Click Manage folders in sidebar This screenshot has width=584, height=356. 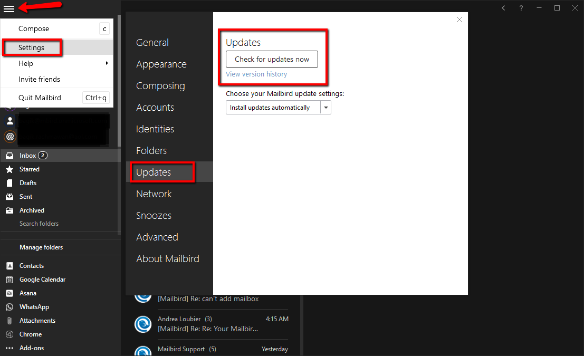click(41, 247)
